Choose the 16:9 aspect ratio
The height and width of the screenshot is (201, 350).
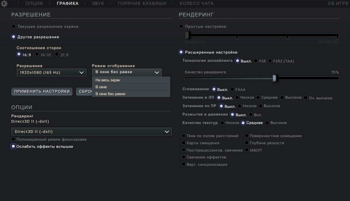[x=19, y=54]
